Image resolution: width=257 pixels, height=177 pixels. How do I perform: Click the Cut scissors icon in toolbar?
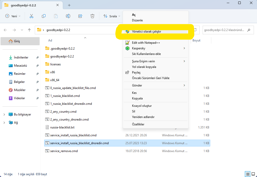point(31,16)
